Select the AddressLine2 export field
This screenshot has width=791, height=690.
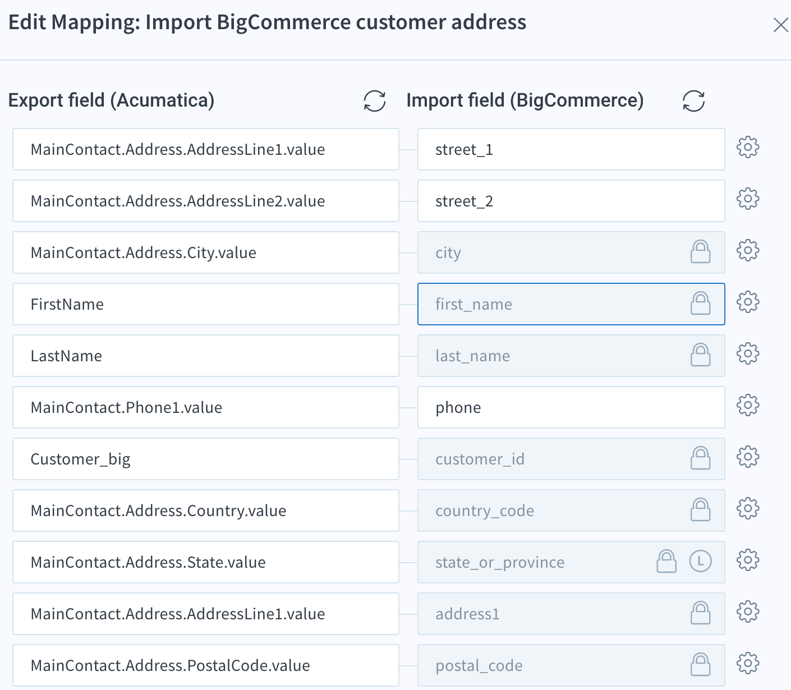tap(206, 201)
